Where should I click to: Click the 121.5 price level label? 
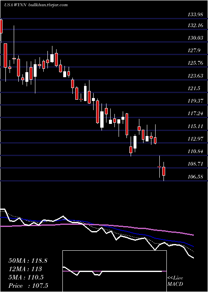194,88
